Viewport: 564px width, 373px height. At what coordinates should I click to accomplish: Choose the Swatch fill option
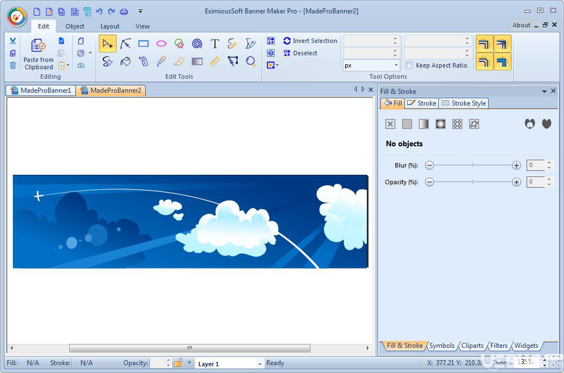474,124
